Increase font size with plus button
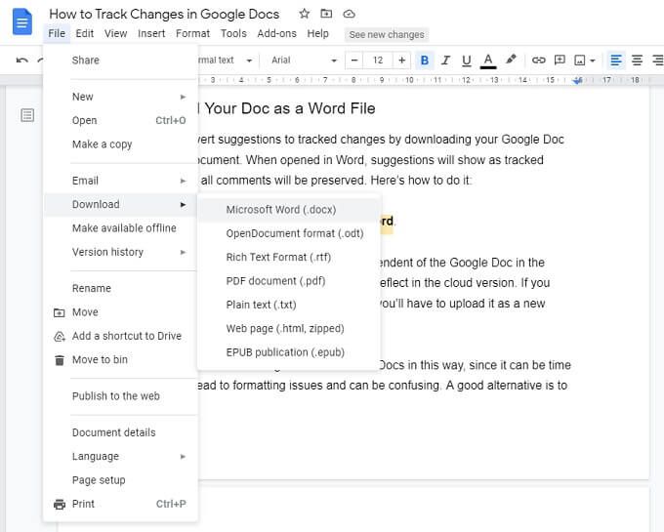 (x=402, y=61)
